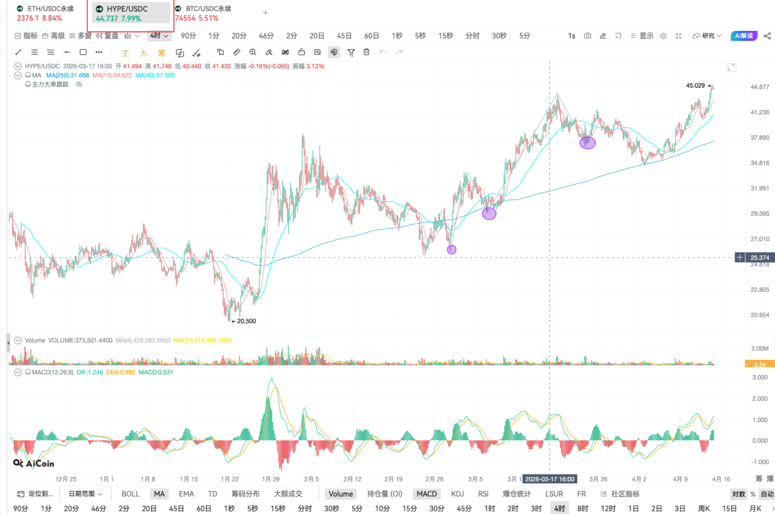Toggle visibility of 主力大单跟踪 overlay

(x=79, y=84)
